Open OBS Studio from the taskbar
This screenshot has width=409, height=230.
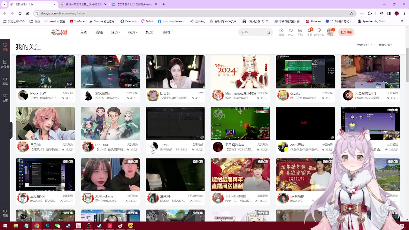pos(89,226)
